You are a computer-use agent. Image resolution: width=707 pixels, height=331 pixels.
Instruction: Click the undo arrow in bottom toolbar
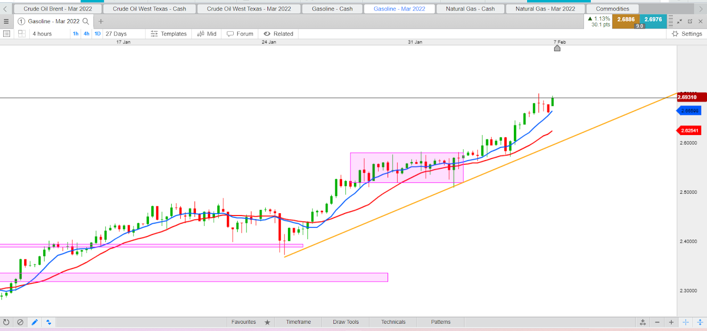(6, 322)
